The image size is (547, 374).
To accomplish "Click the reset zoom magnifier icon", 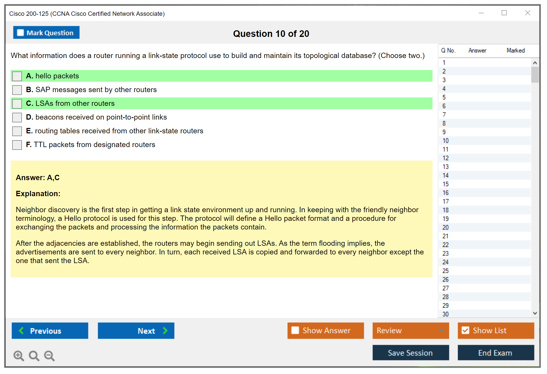I will [34, 355].
